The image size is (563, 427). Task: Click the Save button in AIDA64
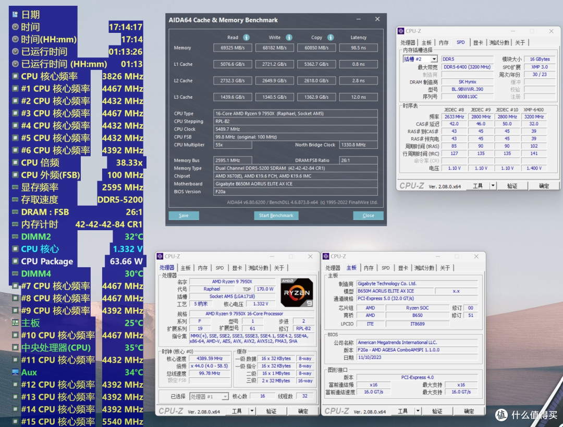click(x=184, y=216)
